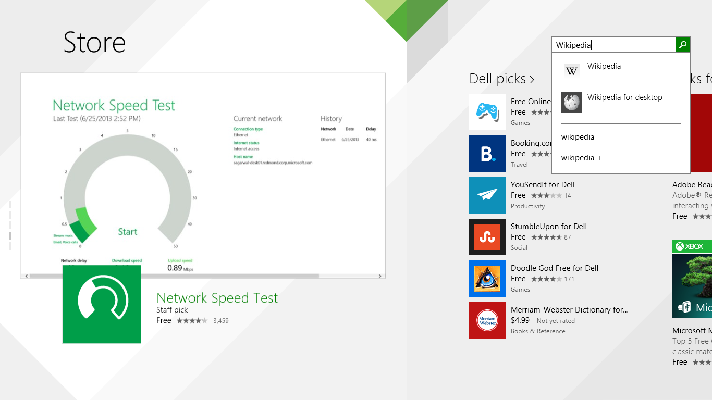Click the Social category label
712x400 pixels.
[519, 248]
